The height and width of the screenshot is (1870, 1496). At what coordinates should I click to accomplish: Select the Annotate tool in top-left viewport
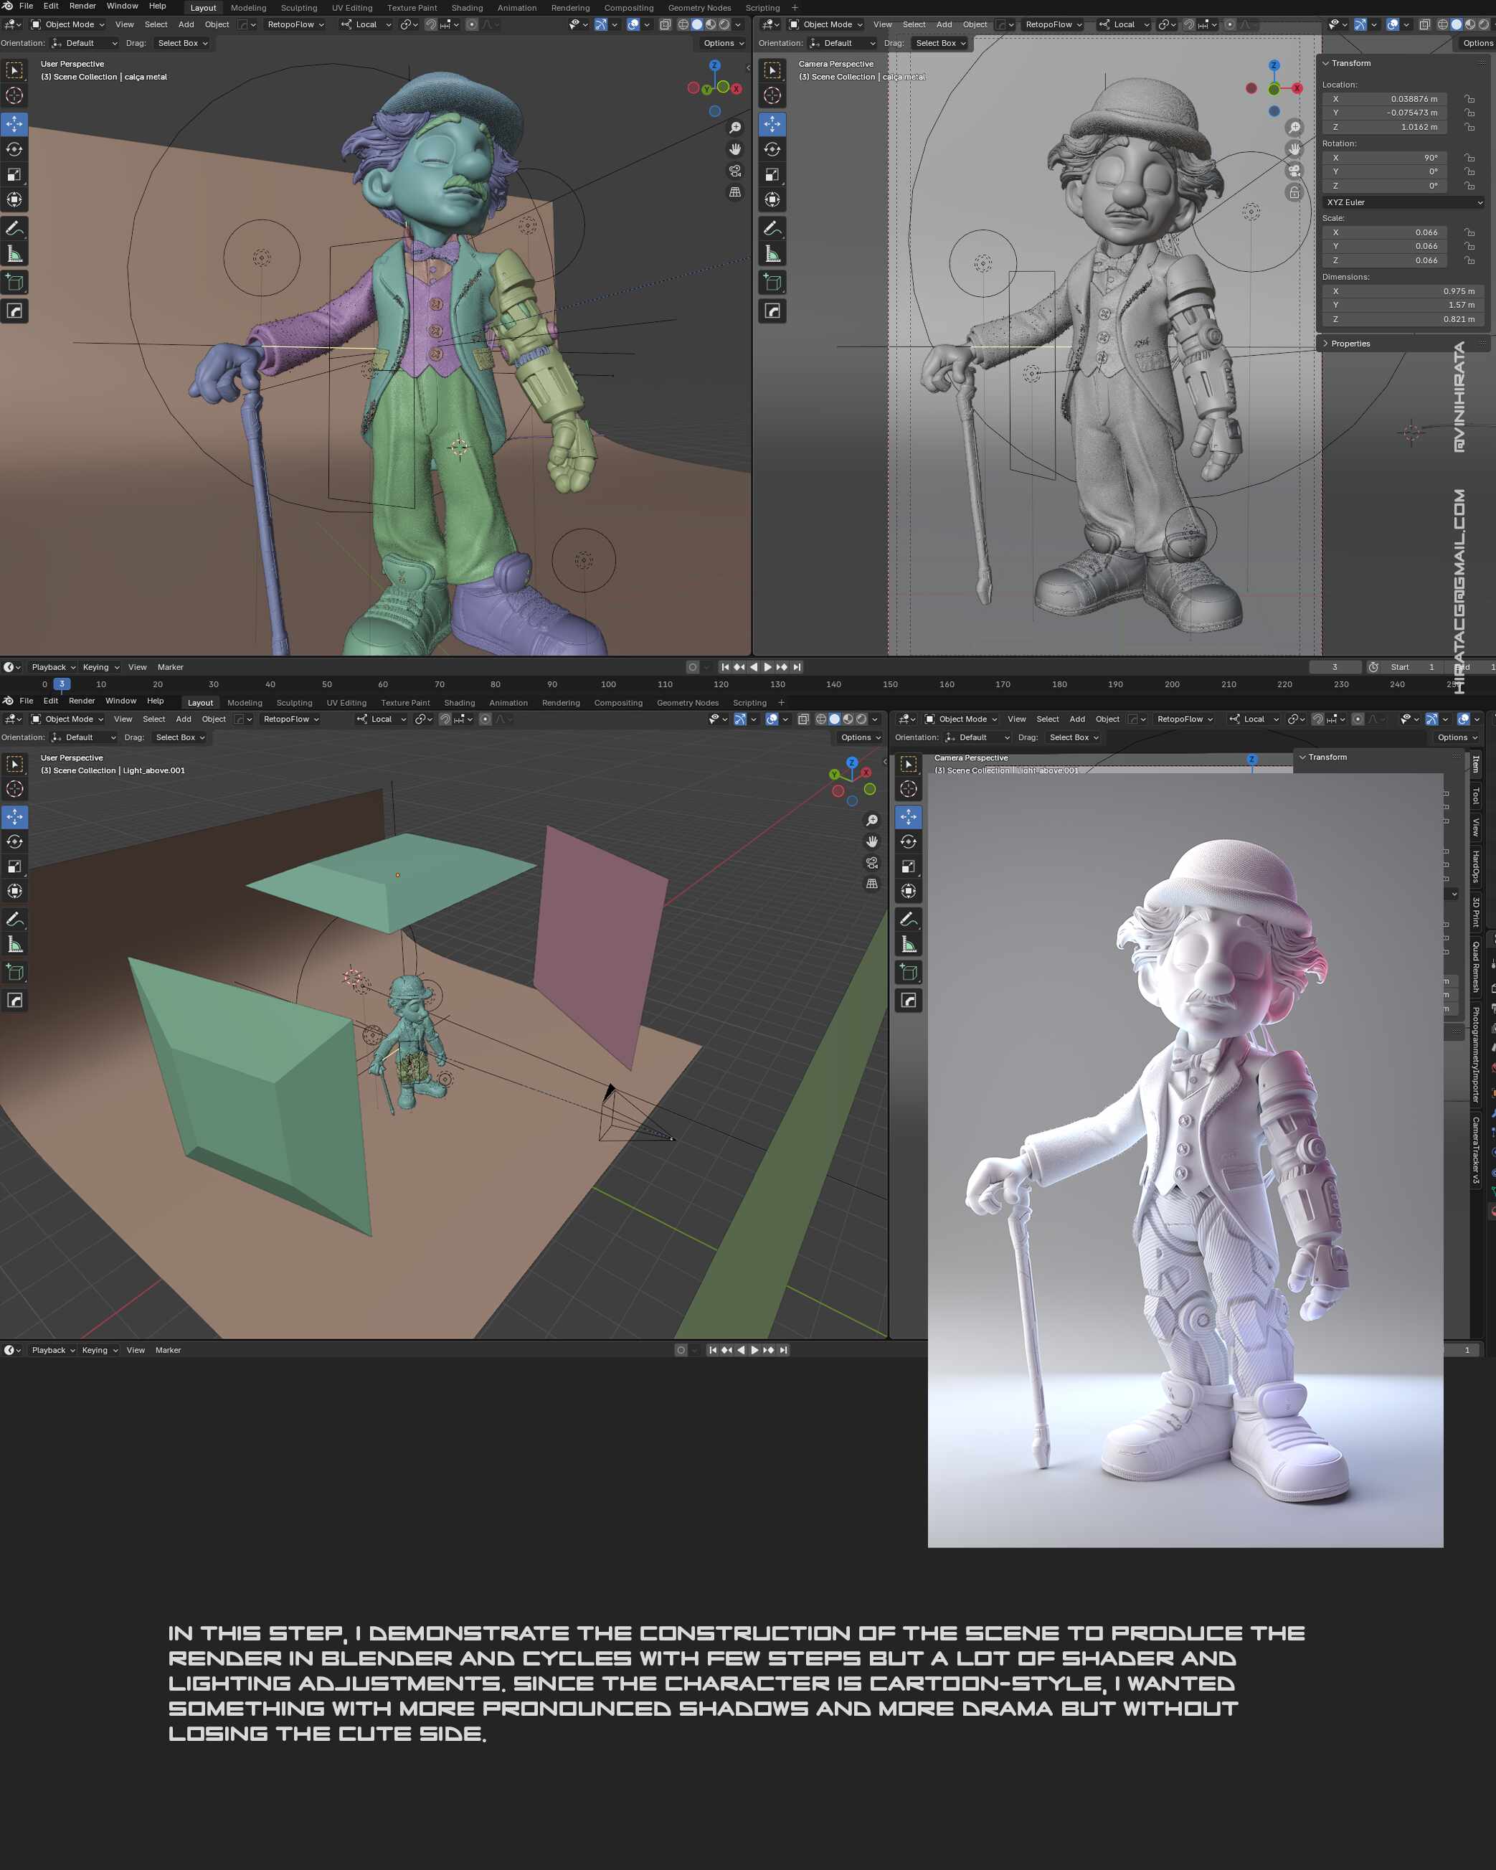click(15, 228)
